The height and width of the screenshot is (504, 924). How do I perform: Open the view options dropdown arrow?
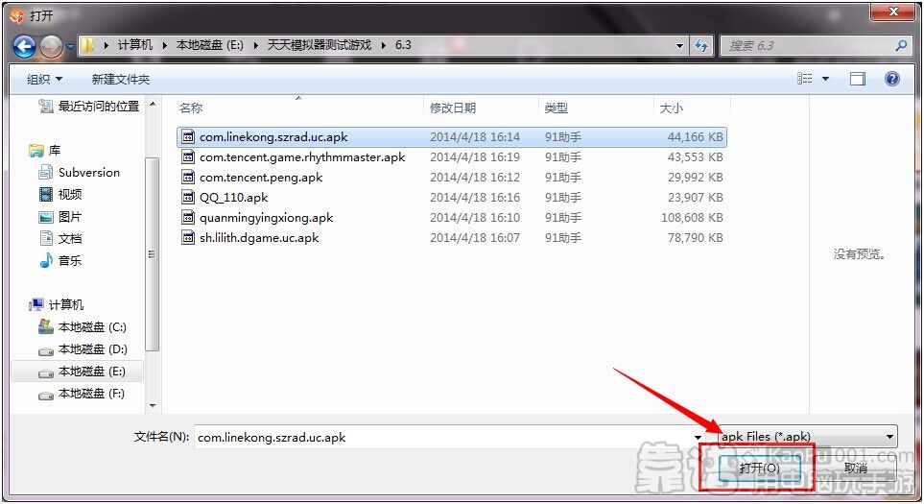click(x=825, y=79)
